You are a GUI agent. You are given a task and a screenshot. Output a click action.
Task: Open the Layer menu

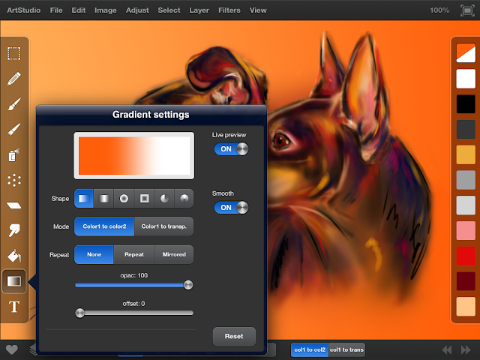click(x=199, y=10)
